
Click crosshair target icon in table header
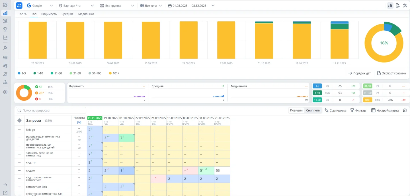click(19, 121)
